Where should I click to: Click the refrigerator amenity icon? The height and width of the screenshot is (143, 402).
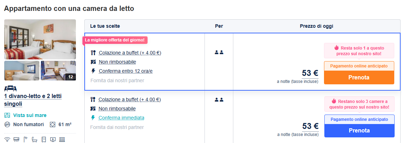point(44,139)
